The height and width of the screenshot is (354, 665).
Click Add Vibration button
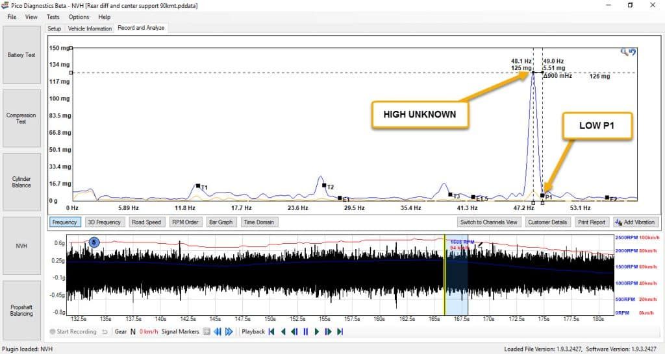tap(635, 222)
